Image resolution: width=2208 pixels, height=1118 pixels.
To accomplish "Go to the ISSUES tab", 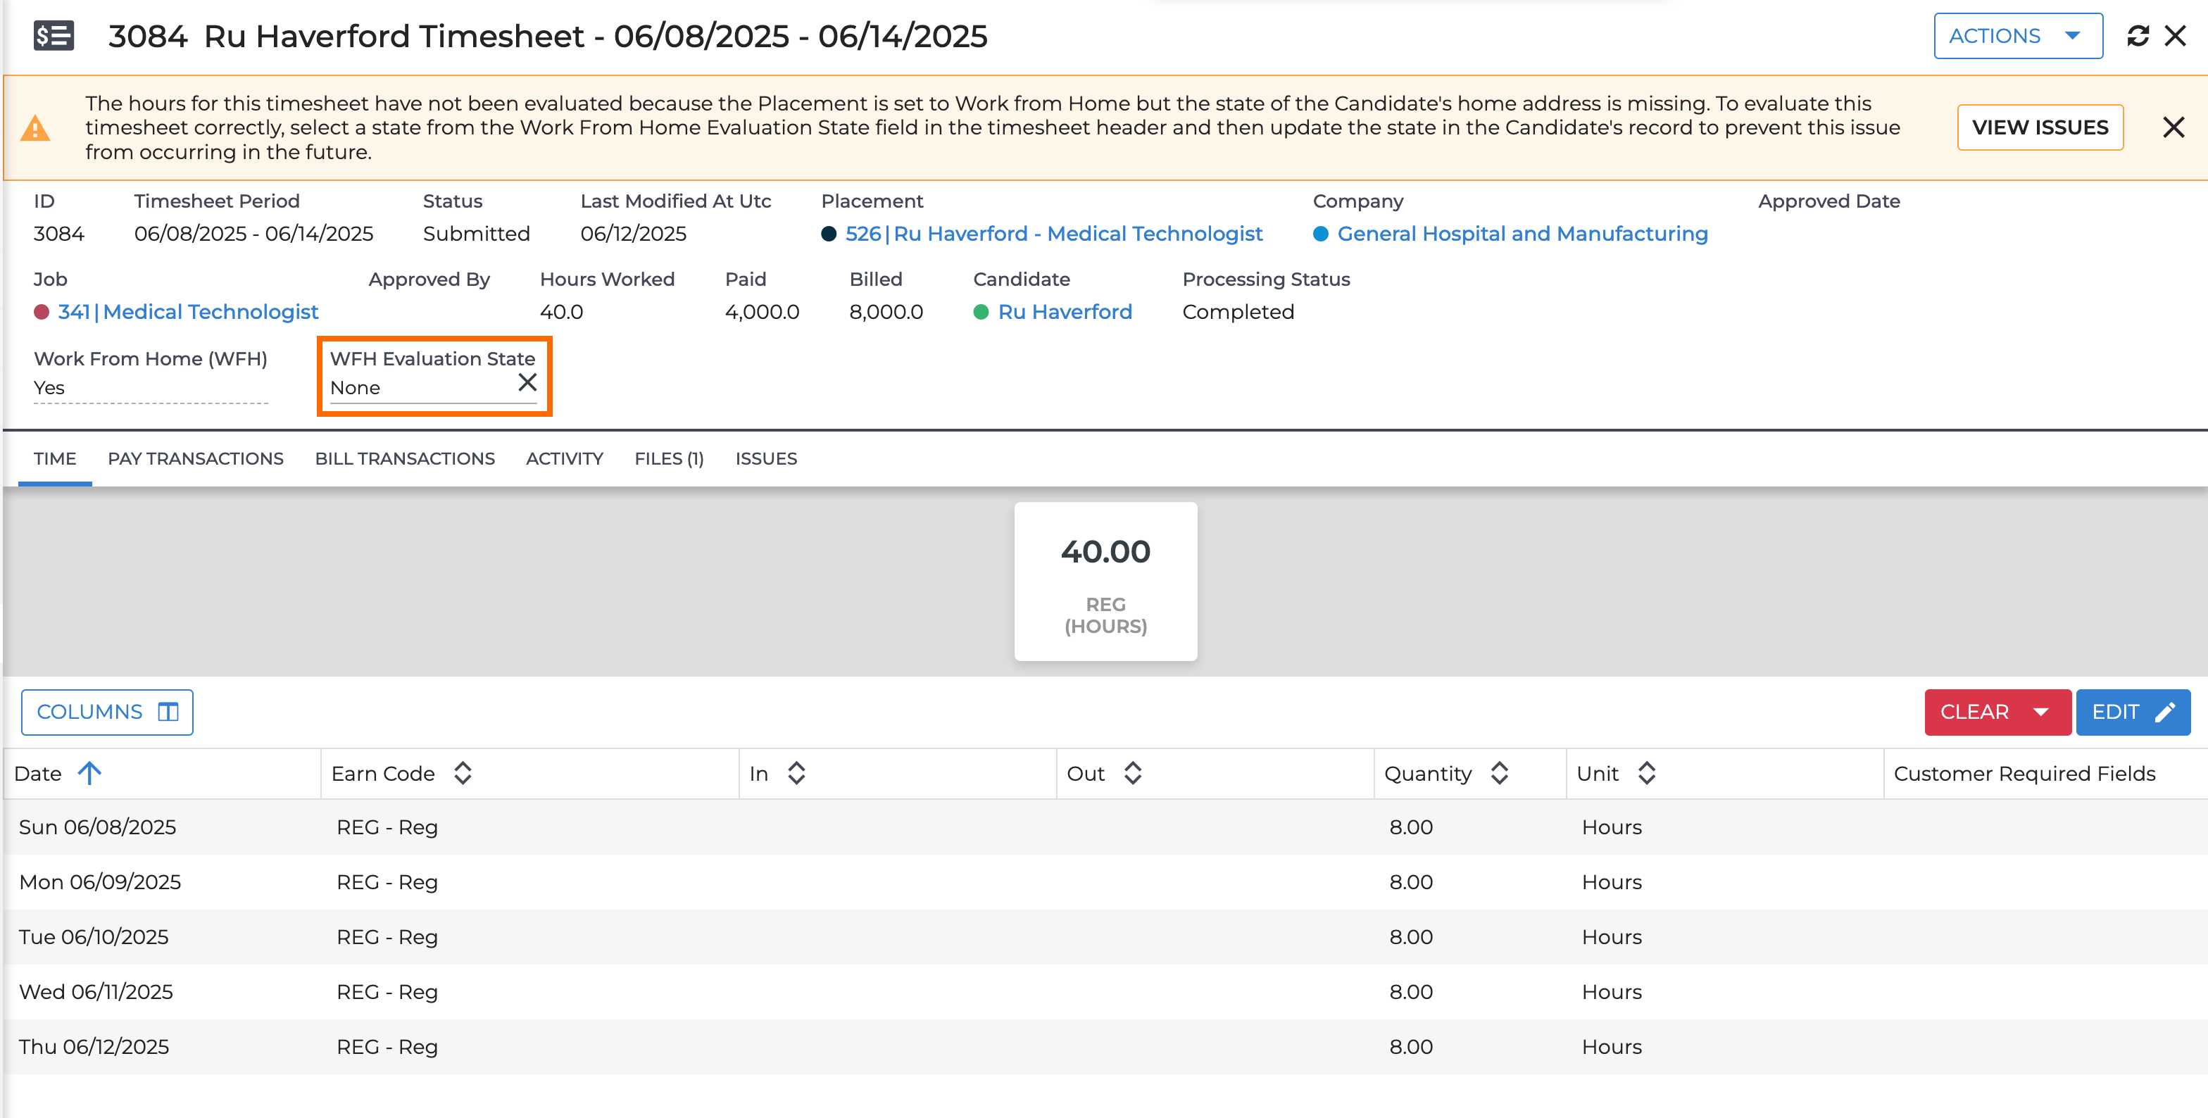I will coord(765,459).
